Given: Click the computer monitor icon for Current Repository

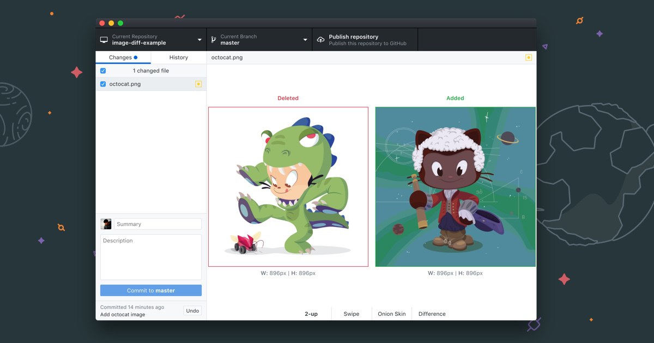Looking at the screenshot, I should coord(104,40).
